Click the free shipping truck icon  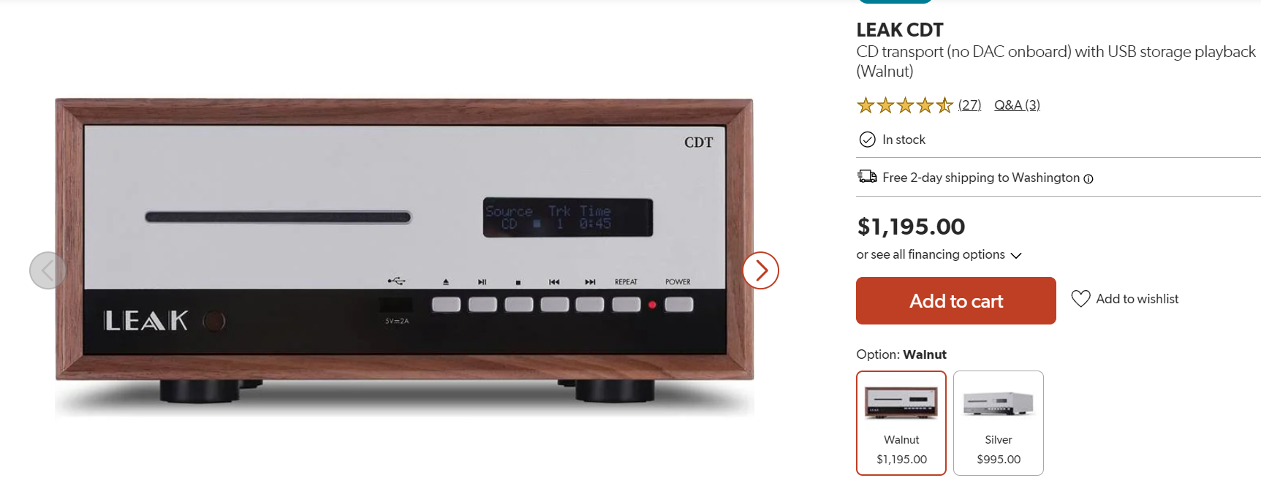point(867,176)
